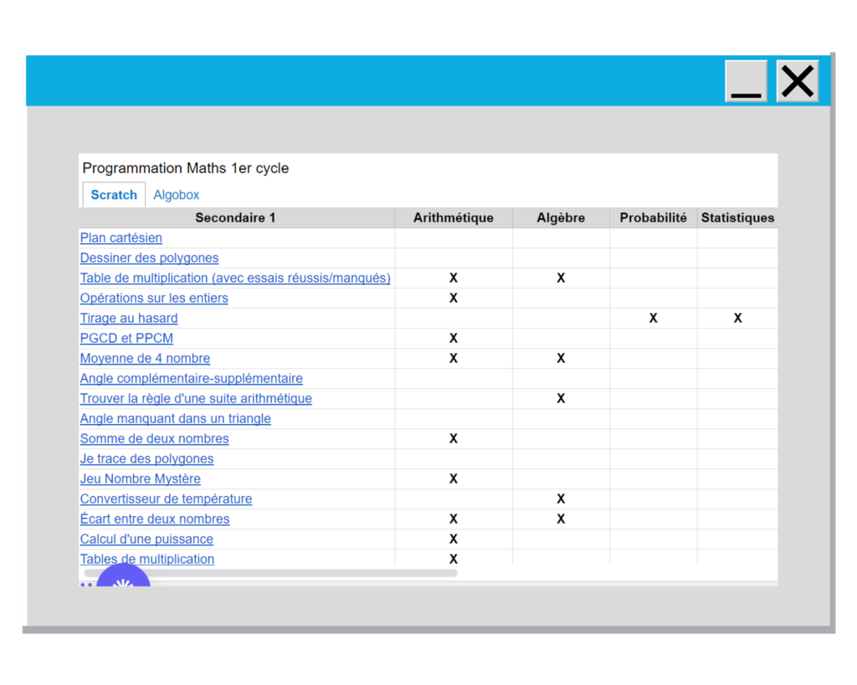Switch to the Algobox tab
This screenshot has height=685, width=857.
pyautogui.click(x=176, y=195)
